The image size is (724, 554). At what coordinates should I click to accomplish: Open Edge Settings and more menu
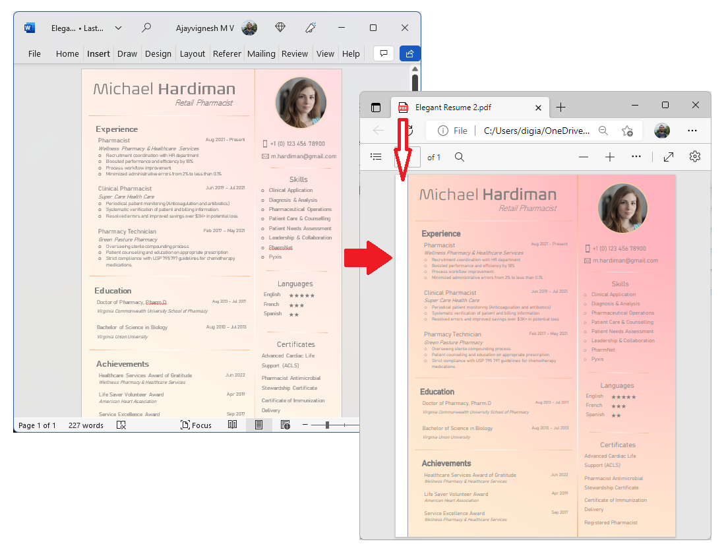coord(692,131)
